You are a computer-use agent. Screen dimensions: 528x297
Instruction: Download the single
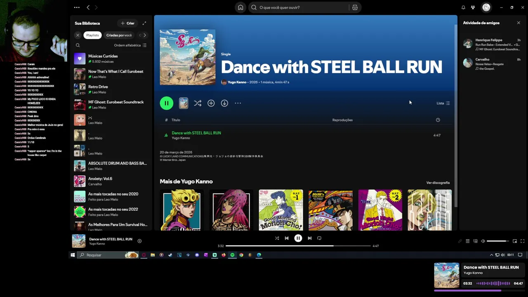pos(224,103)
